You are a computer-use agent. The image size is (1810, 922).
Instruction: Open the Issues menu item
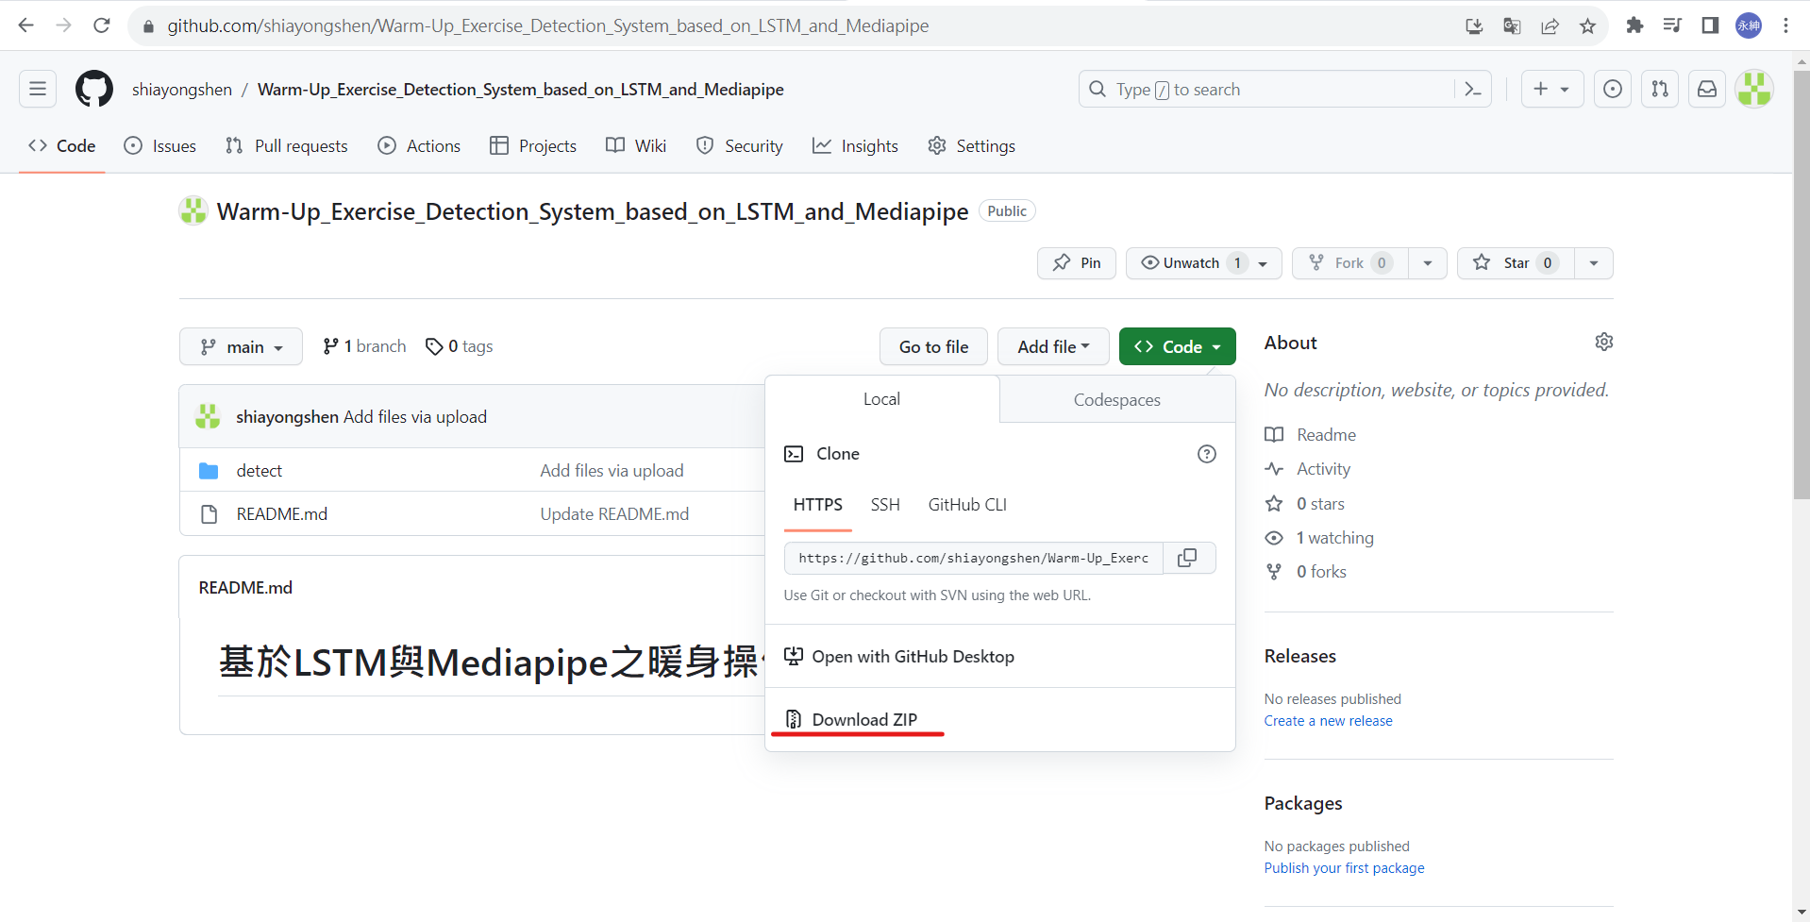[159, 145]
